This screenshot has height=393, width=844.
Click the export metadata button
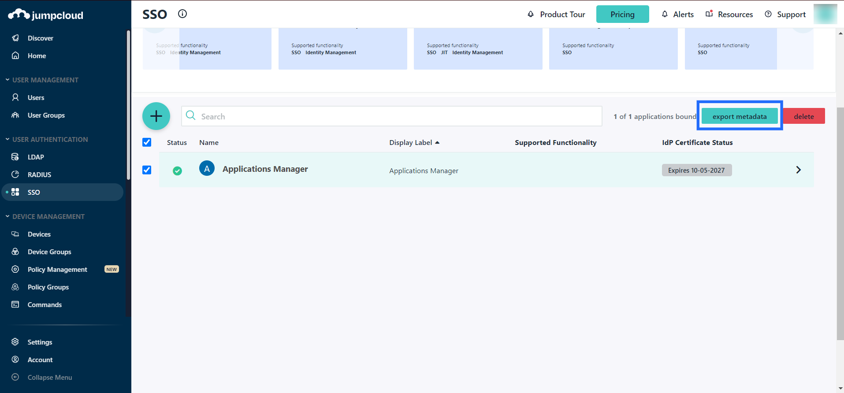739,116
